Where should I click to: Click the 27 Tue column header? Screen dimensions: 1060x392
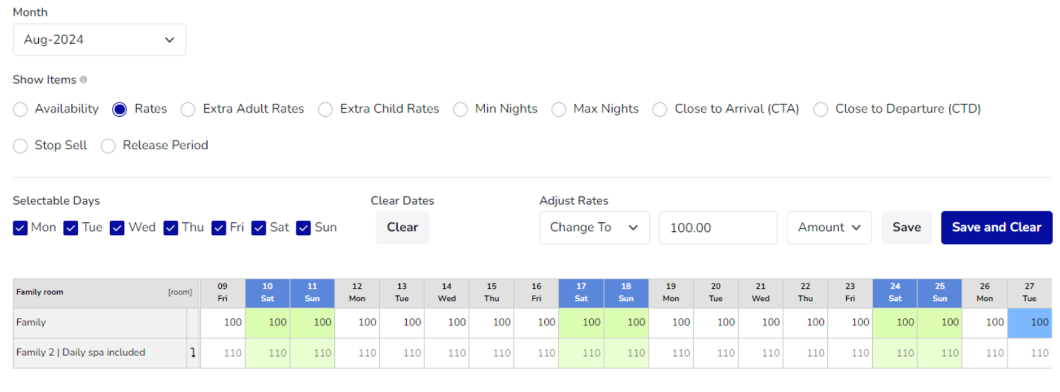[1030, 293]
